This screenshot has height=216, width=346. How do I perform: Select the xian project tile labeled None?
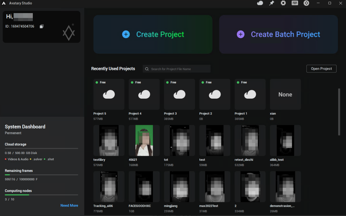coord(285,94)
